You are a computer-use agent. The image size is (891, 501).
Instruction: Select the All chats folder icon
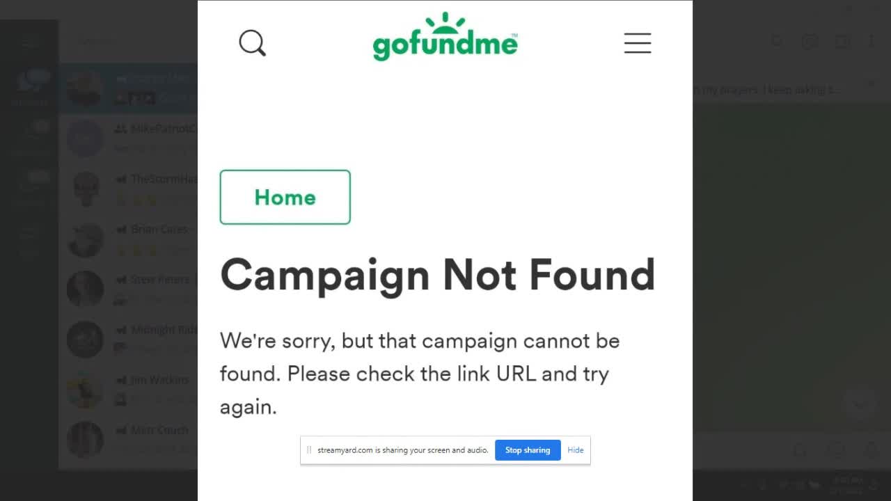(x=29, y=85)
